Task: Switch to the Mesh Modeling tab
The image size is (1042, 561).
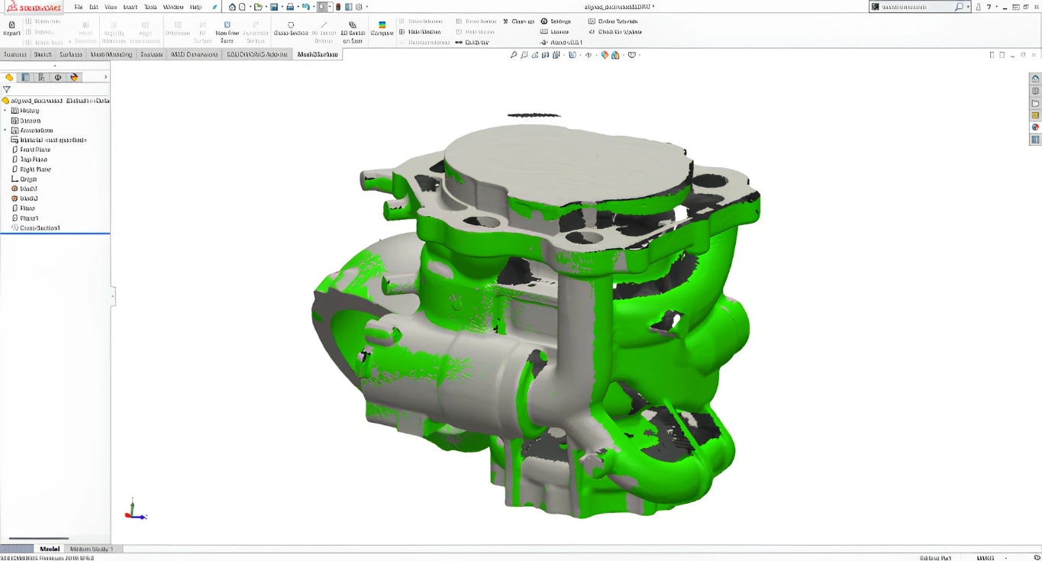Action: pyautogui.click(x=111, y=54)
